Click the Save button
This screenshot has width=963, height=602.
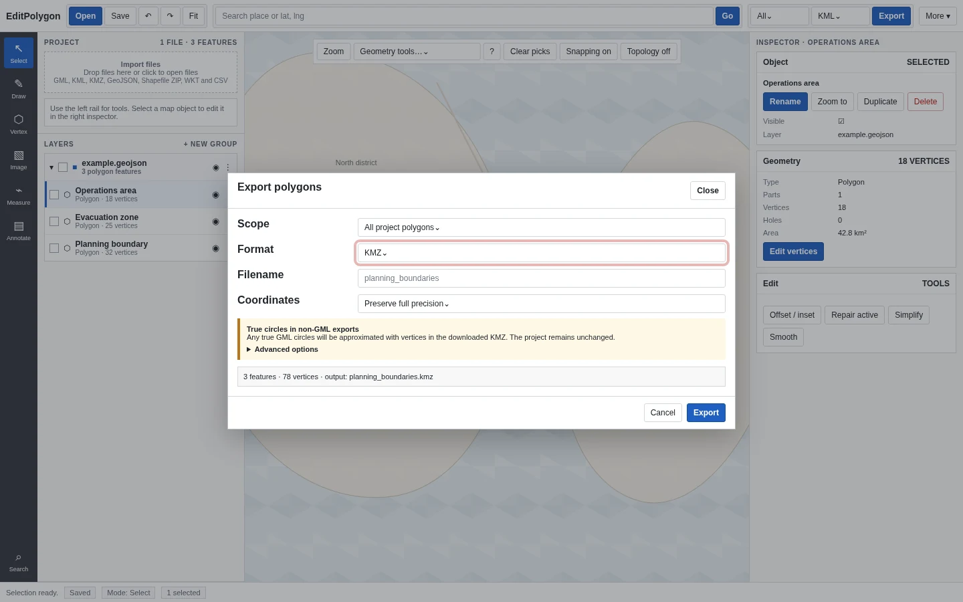click(x=120, y=16)
